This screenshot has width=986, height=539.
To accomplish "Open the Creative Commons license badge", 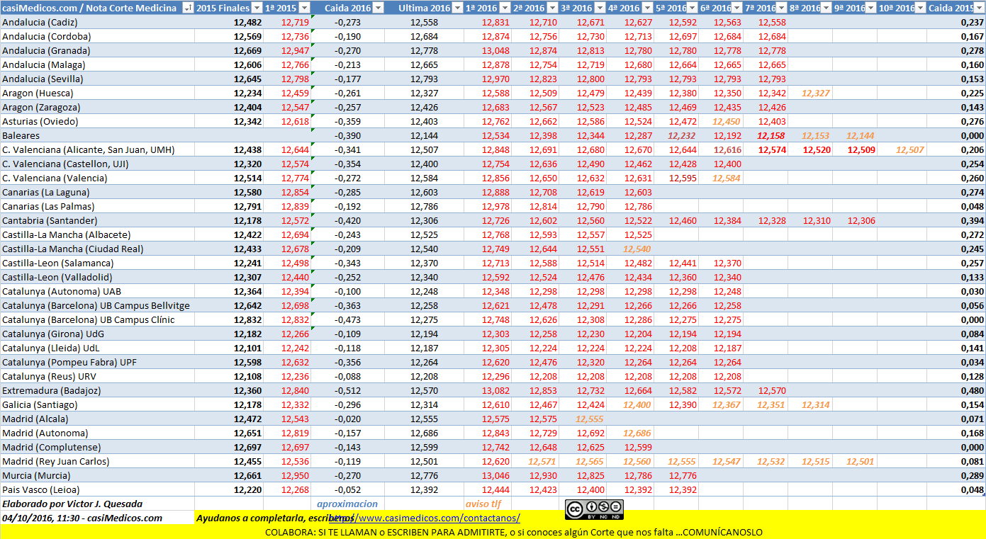I will tap(594, 508).
